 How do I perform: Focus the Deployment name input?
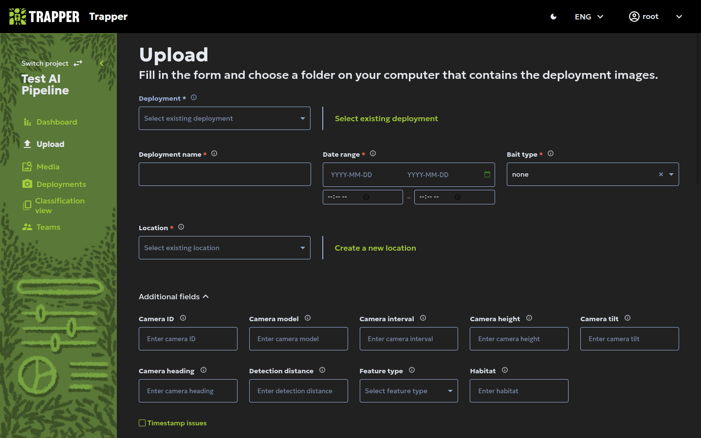225,174
